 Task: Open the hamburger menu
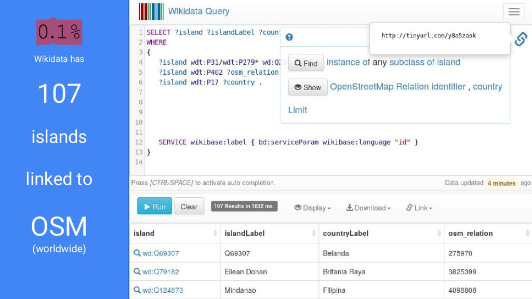tap(514, 11)
